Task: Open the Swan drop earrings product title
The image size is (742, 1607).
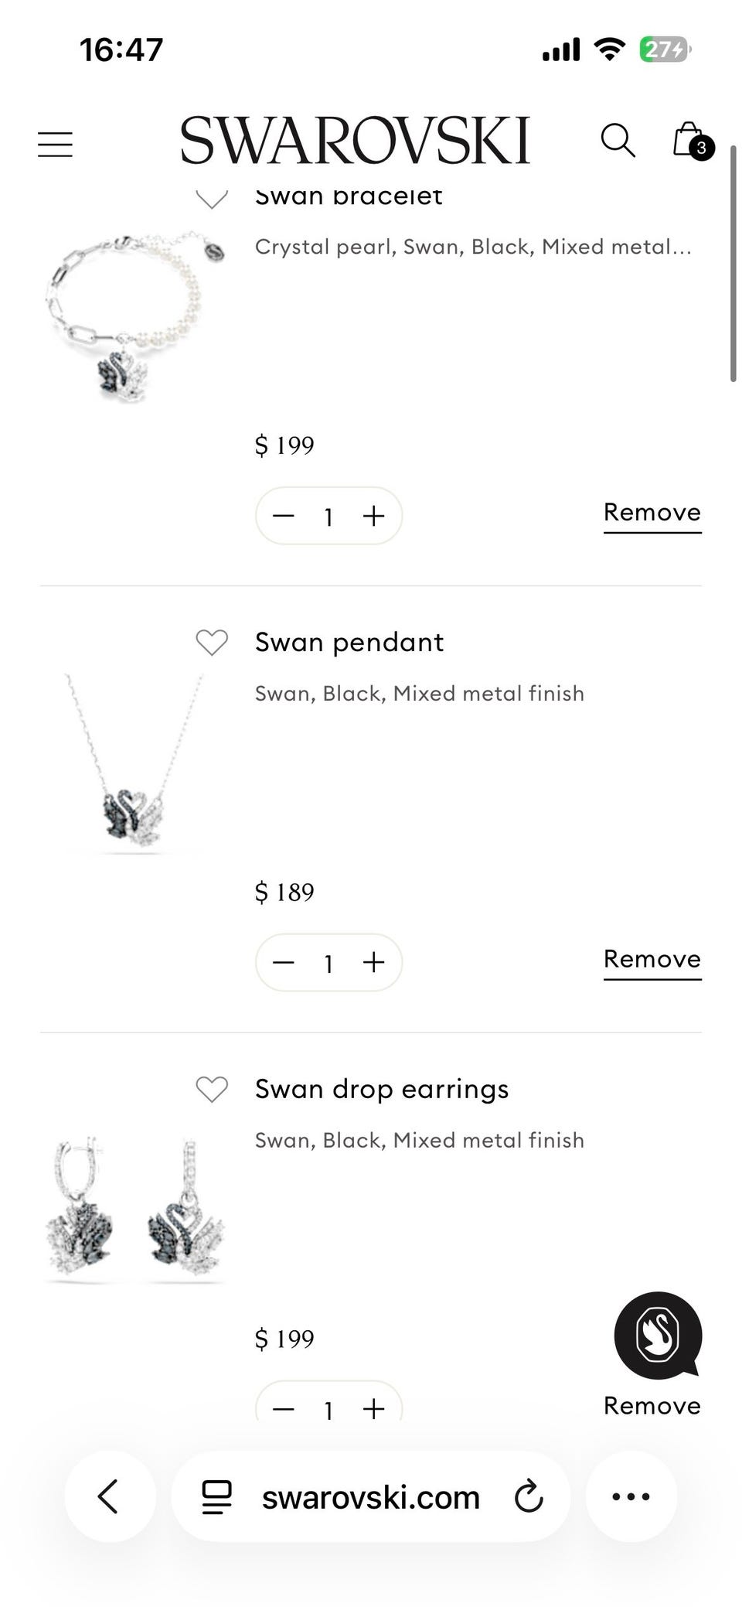Action: point(382,1089)
